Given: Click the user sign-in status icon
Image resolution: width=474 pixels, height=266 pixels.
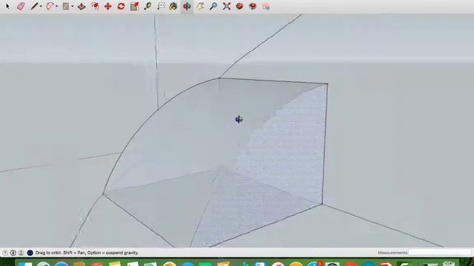Looking at the screenshot, I should tap(21, 253).
